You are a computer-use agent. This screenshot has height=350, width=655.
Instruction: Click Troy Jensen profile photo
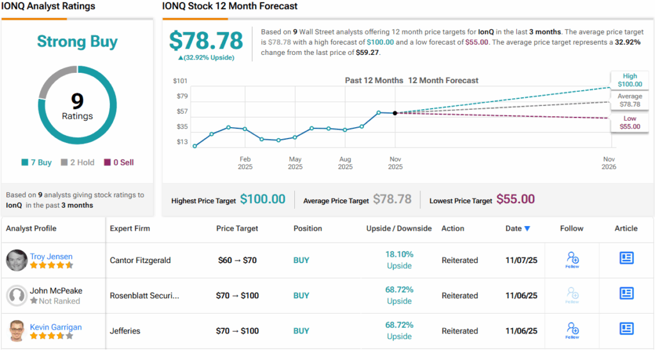coord(17,260)
